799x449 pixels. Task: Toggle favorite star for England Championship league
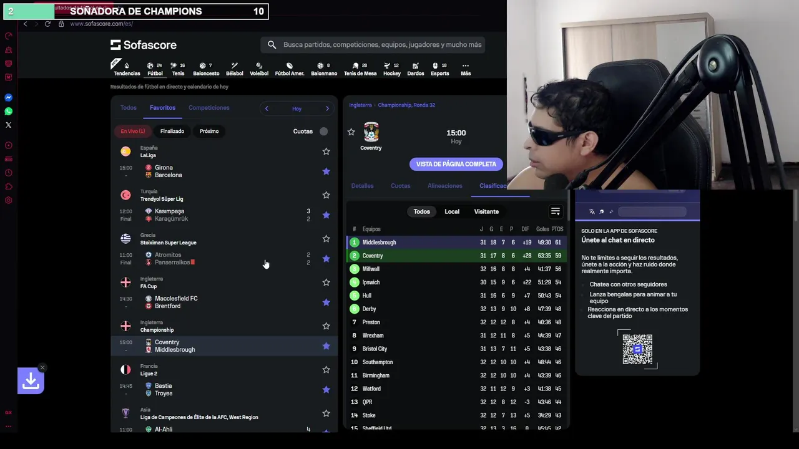point(326,326)
